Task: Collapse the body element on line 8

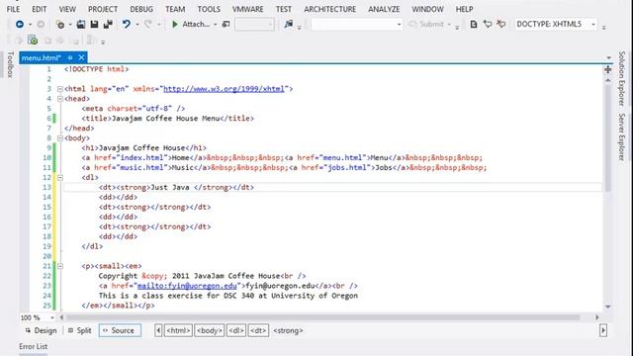Action: [59, 138]
